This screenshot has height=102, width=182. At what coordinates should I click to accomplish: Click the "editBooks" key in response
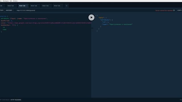[105, 20]
